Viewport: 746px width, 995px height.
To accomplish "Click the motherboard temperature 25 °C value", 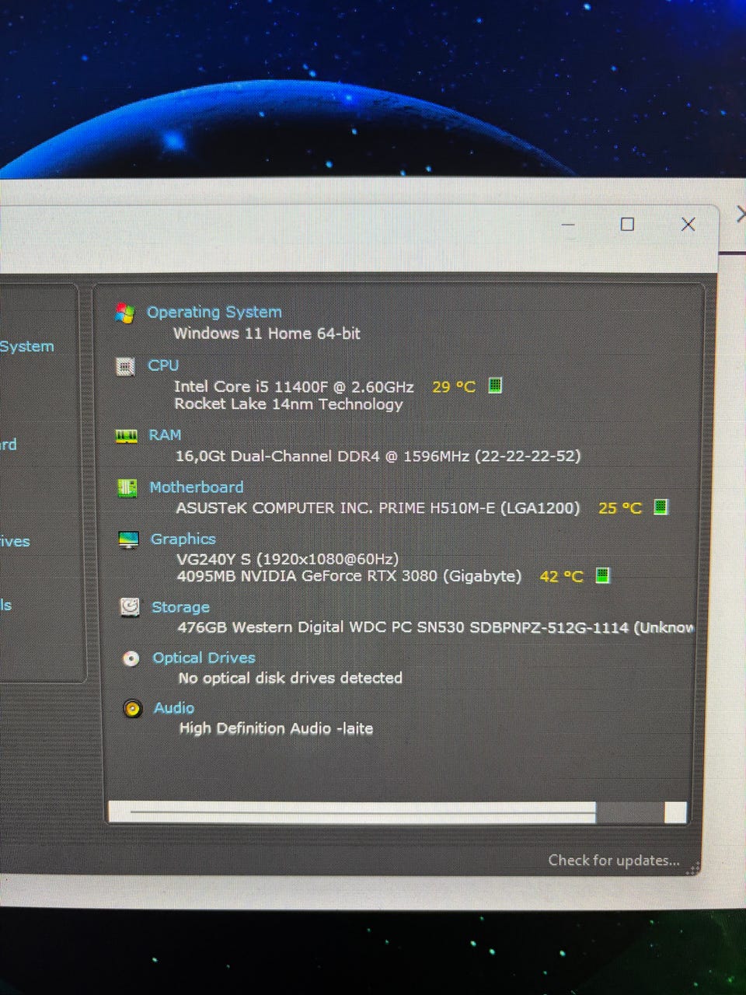I will (x=620, y=508).
